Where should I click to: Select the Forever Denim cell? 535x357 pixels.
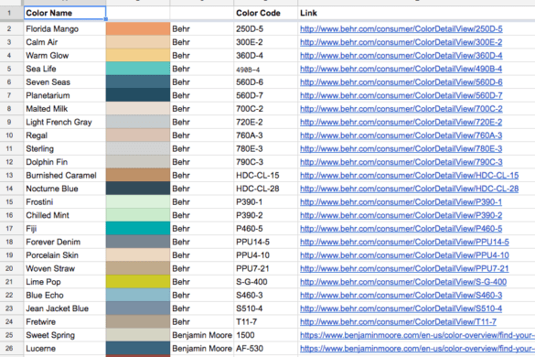click(65, 243)
